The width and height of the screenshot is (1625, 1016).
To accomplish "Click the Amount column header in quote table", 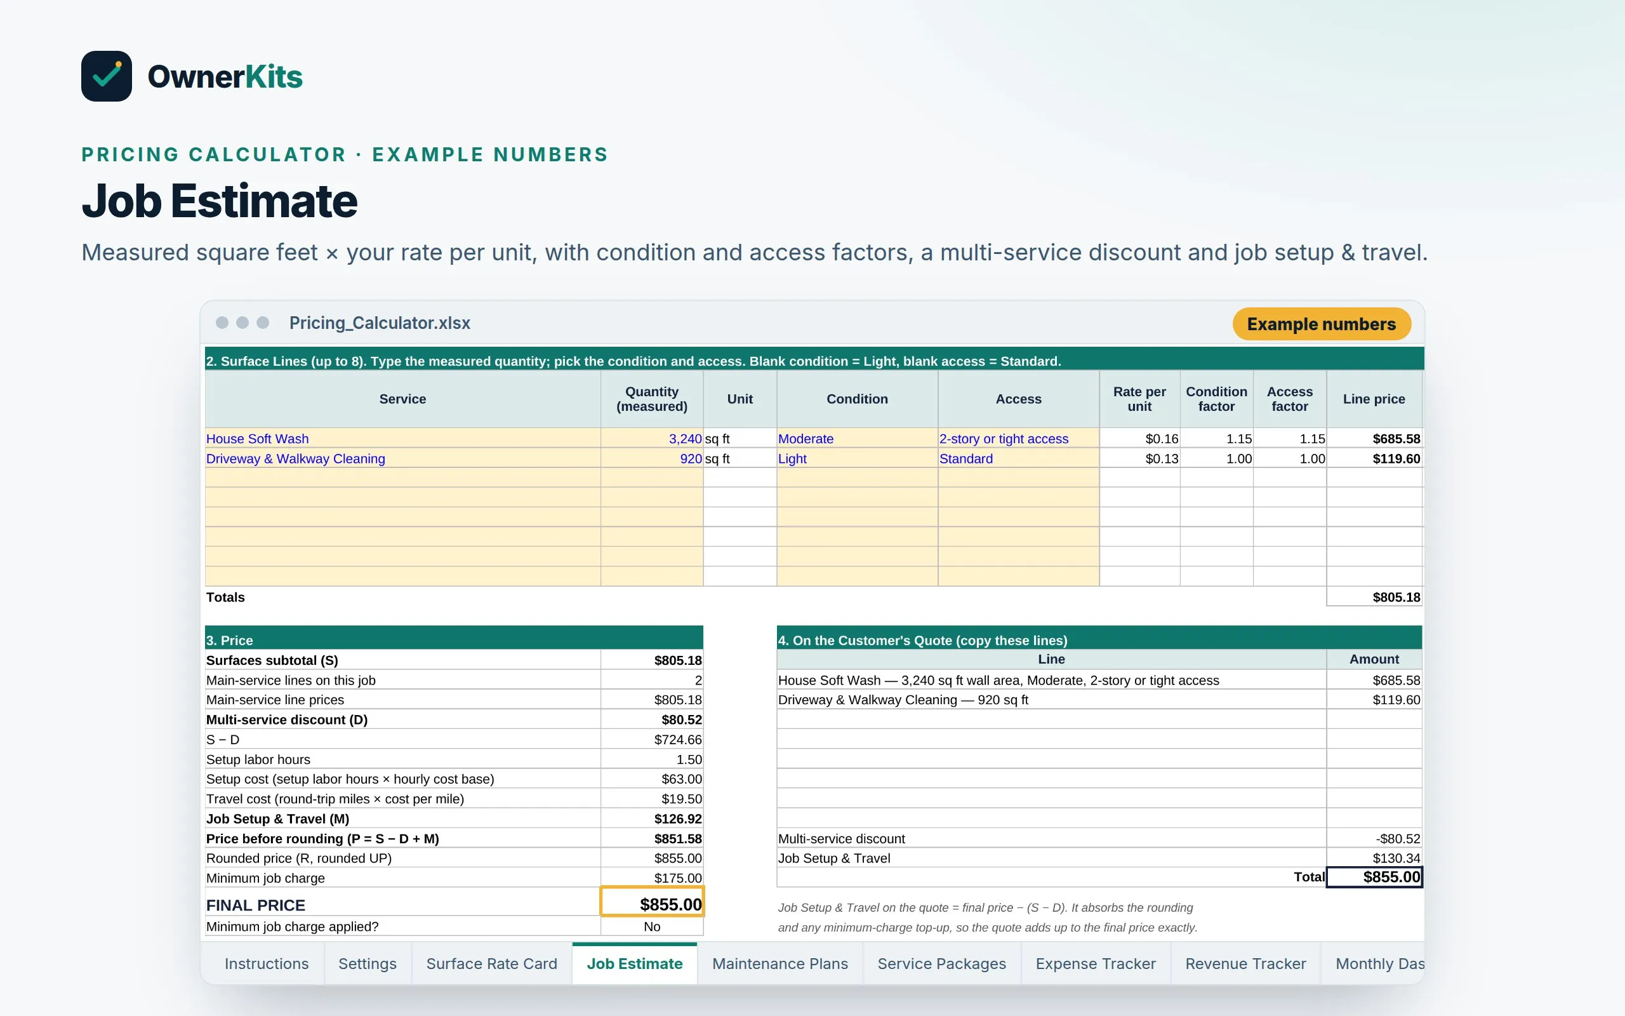I will point(1374,659).
